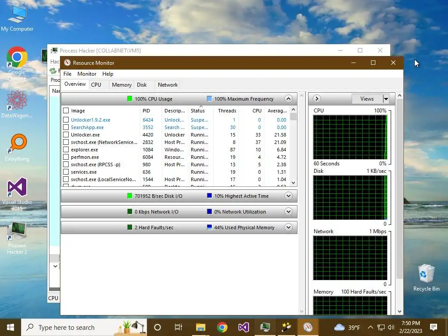The width and height of the screenshot is (448, 336).
Task: Open Everything search desktop shortcut
Action: [17, 147]
